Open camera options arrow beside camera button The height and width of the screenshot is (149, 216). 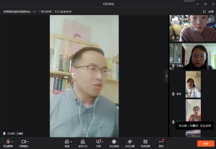coord(28,142)
